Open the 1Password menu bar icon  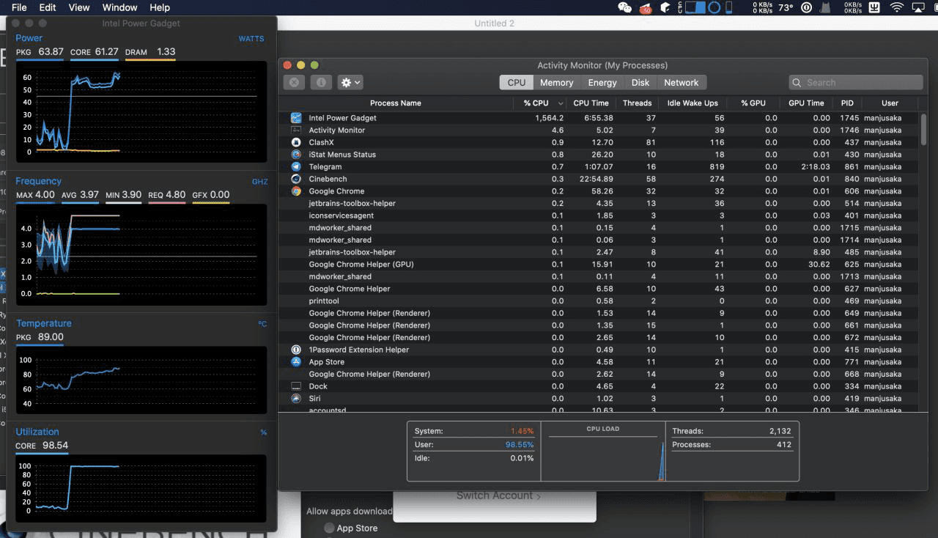point(807,7)
